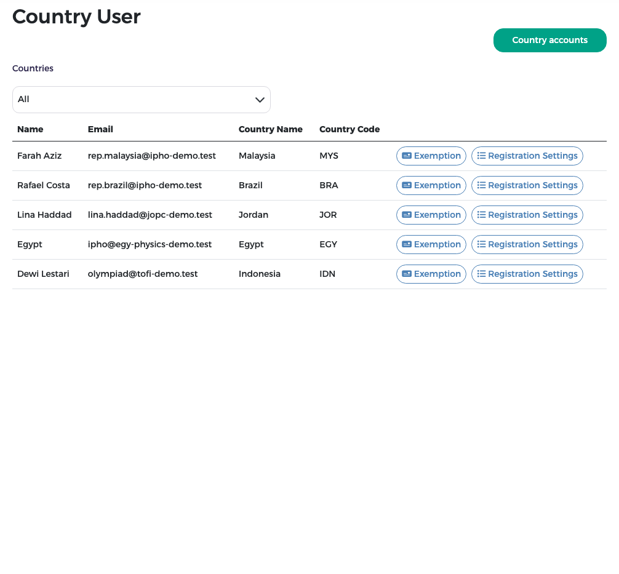Select email ipho@egy-physics-demo.test

point(150,245)
